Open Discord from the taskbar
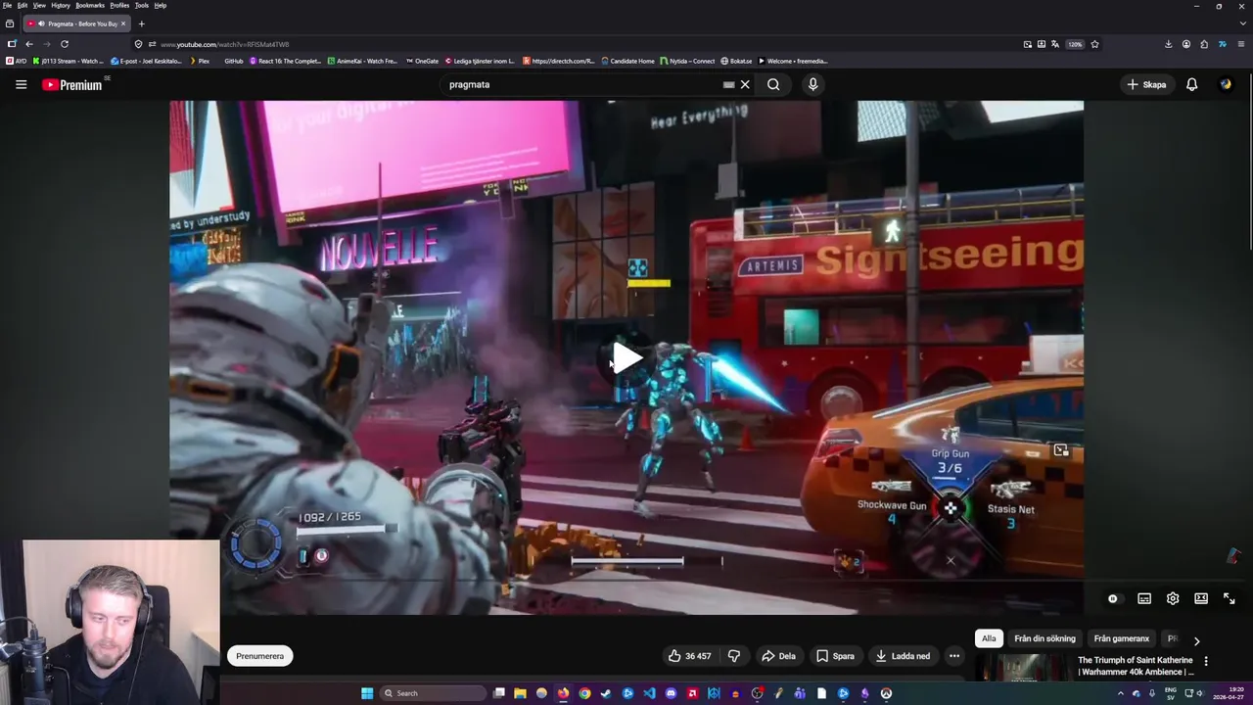 tap(671, 693)
